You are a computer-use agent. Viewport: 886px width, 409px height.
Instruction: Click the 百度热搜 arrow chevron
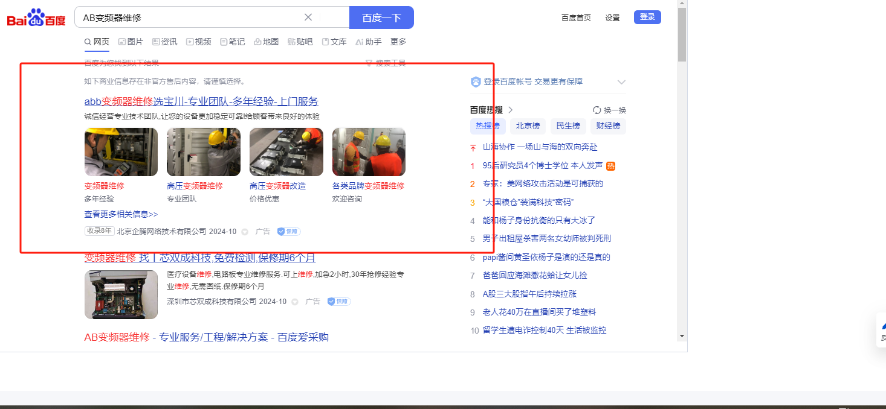(511, 110)
